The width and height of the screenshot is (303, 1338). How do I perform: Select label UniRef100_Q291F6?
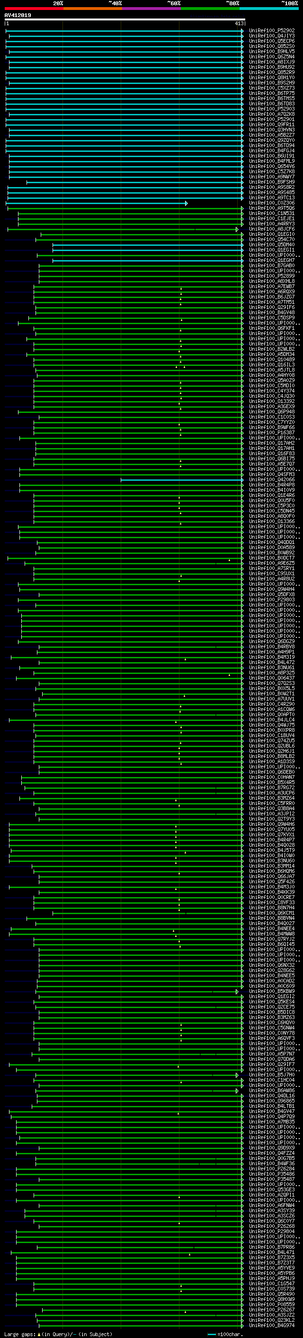pos(272,308)
